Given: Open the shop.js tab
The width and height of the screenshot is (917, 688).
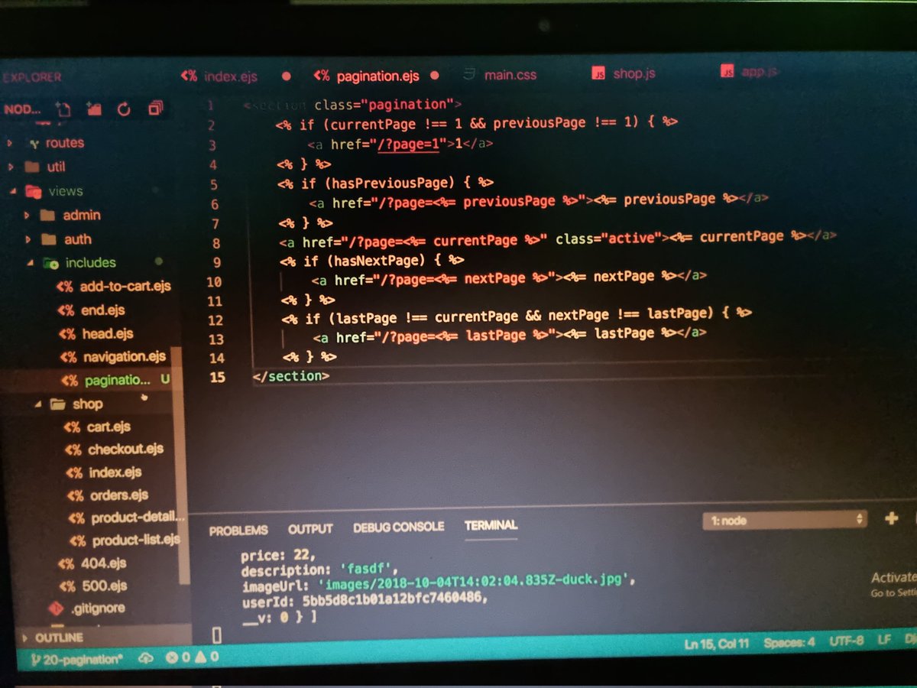Looking at the screenshot, I should coord(633,74).
